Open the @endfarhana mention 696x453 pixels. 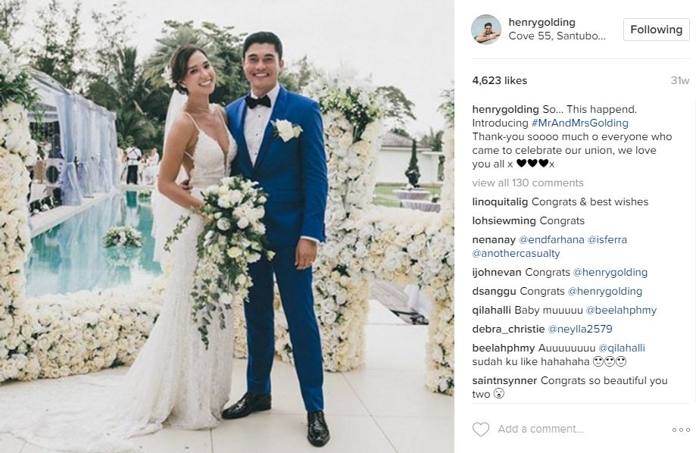pos(551,240)
